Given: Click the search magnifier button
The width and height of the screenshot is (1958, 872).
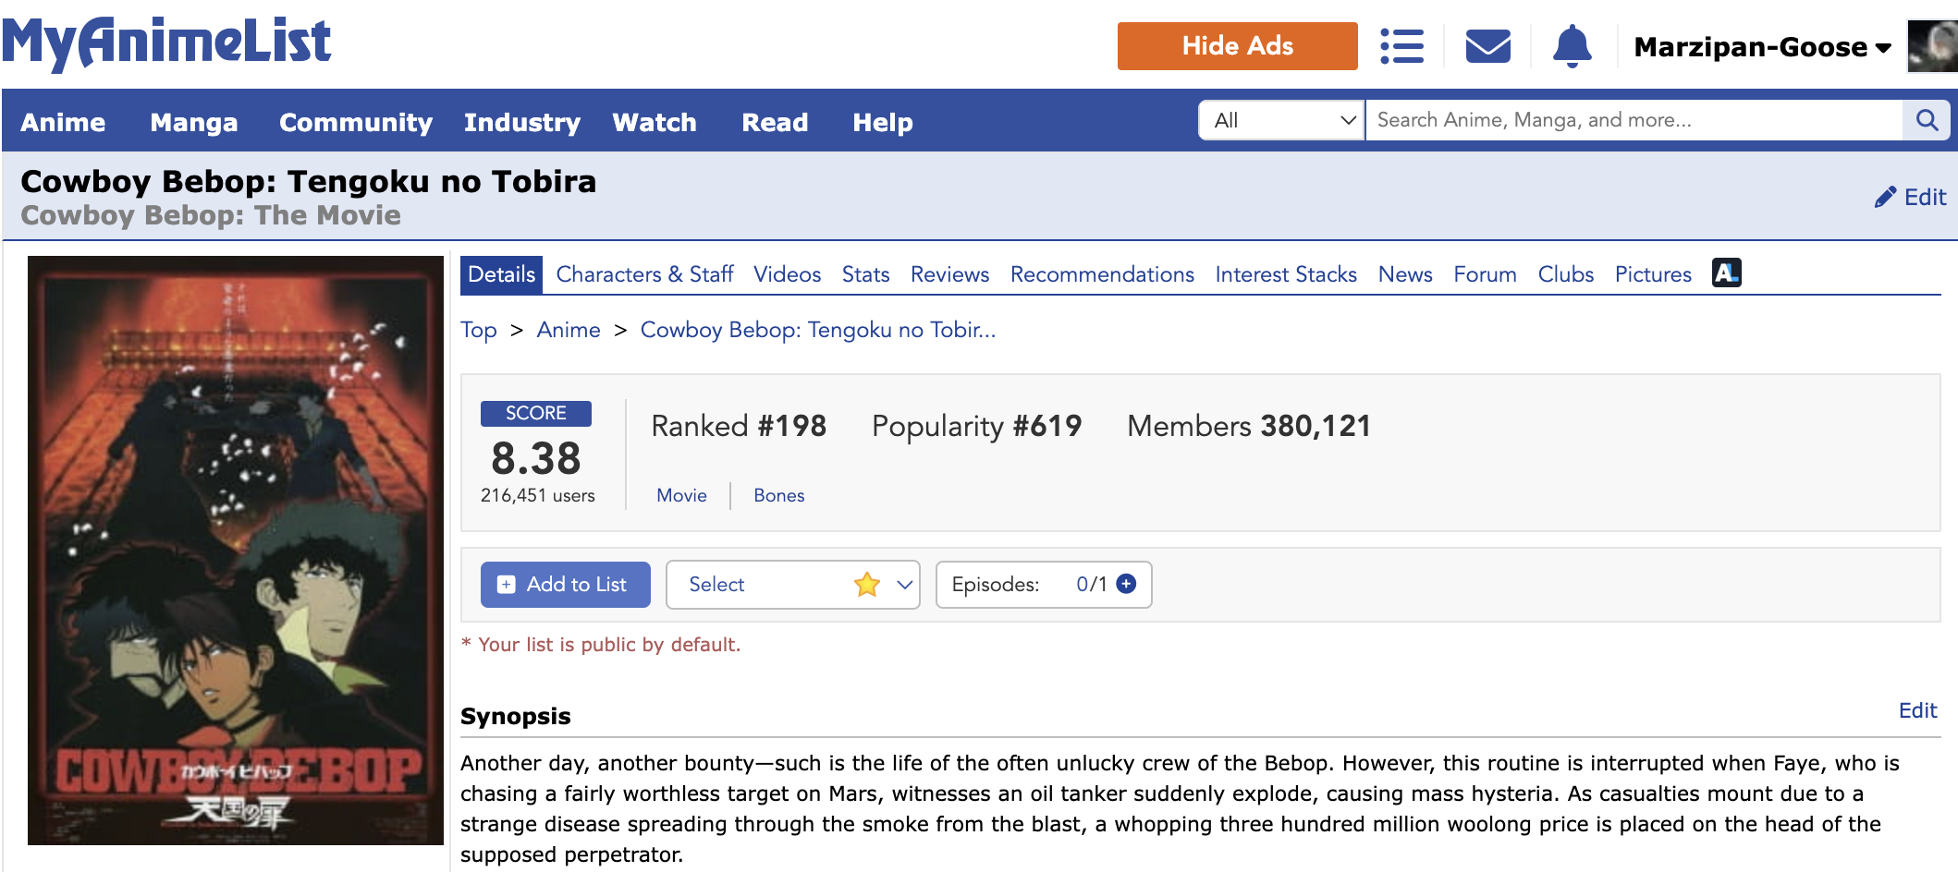Looking at the screenshot, I should coord(1927,120).
